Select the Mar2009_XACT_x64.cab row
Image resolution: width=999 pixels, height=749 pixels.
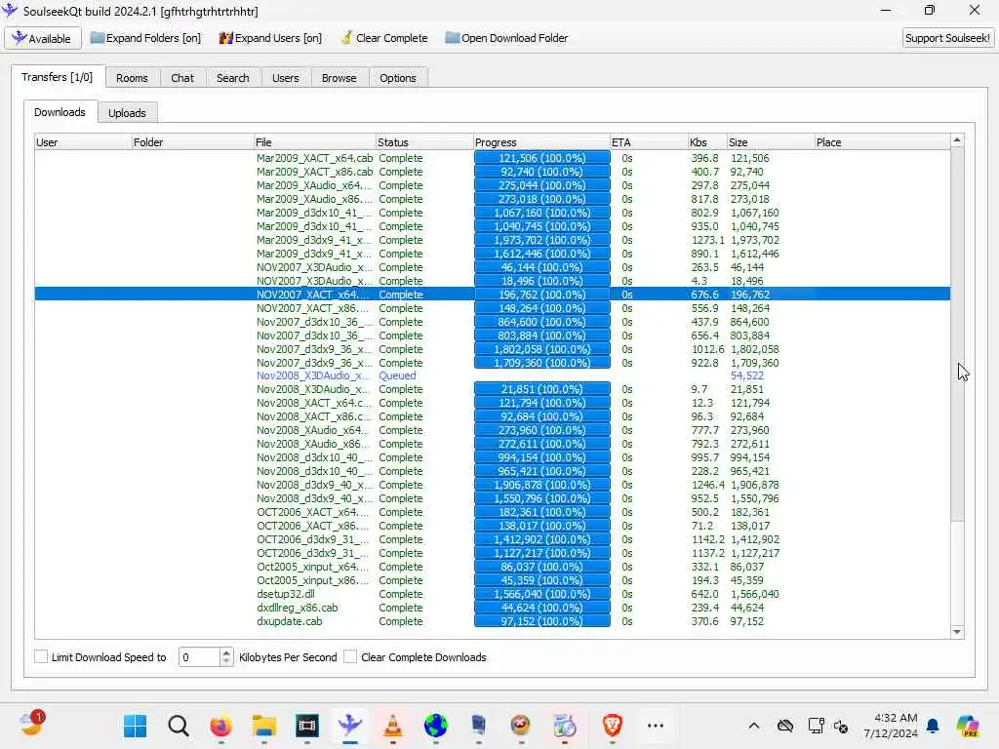[492, 158]
